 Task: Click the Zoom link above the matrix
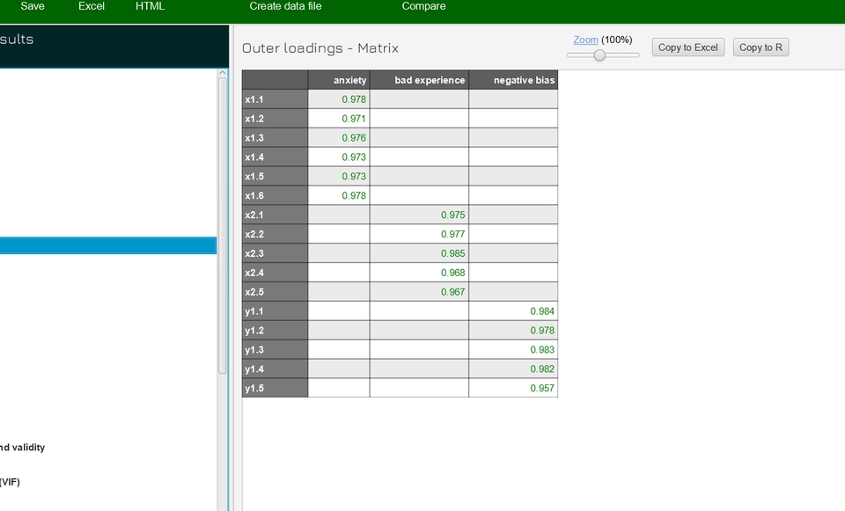pyautogui.click(x=585, y=40)
